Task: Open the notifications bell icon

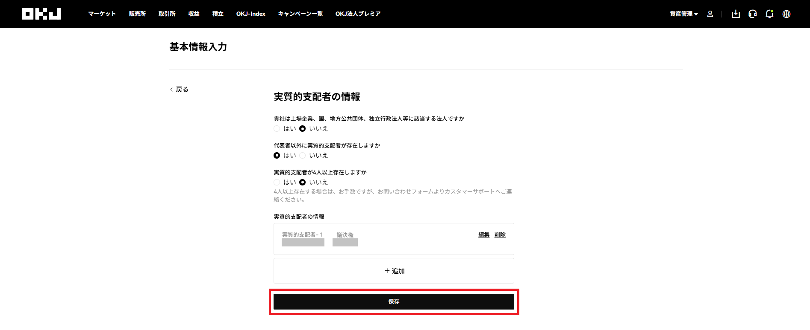Action: point(769,14)
